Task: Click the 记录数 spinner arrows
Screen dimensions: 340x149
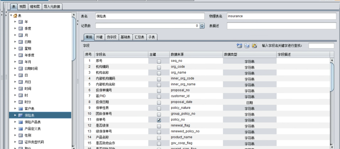Action: point(202,26)
